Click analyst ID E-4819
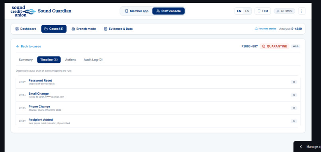321x152 pixels. (x=296, y=29)
